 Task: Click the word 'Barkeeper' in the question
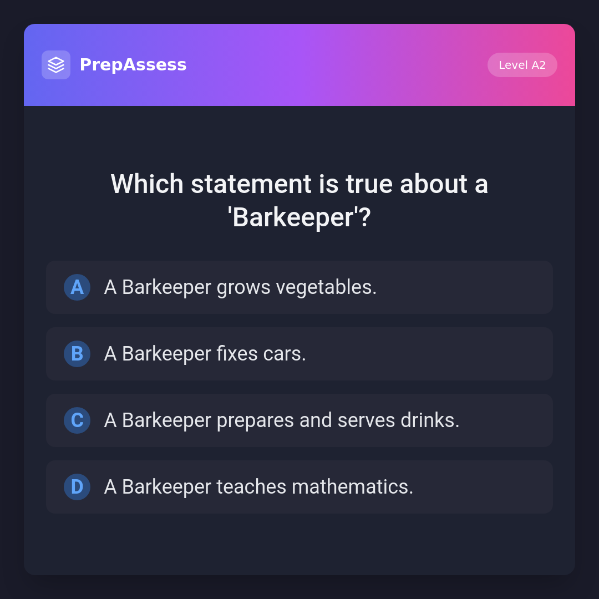(x=293, y=217)
